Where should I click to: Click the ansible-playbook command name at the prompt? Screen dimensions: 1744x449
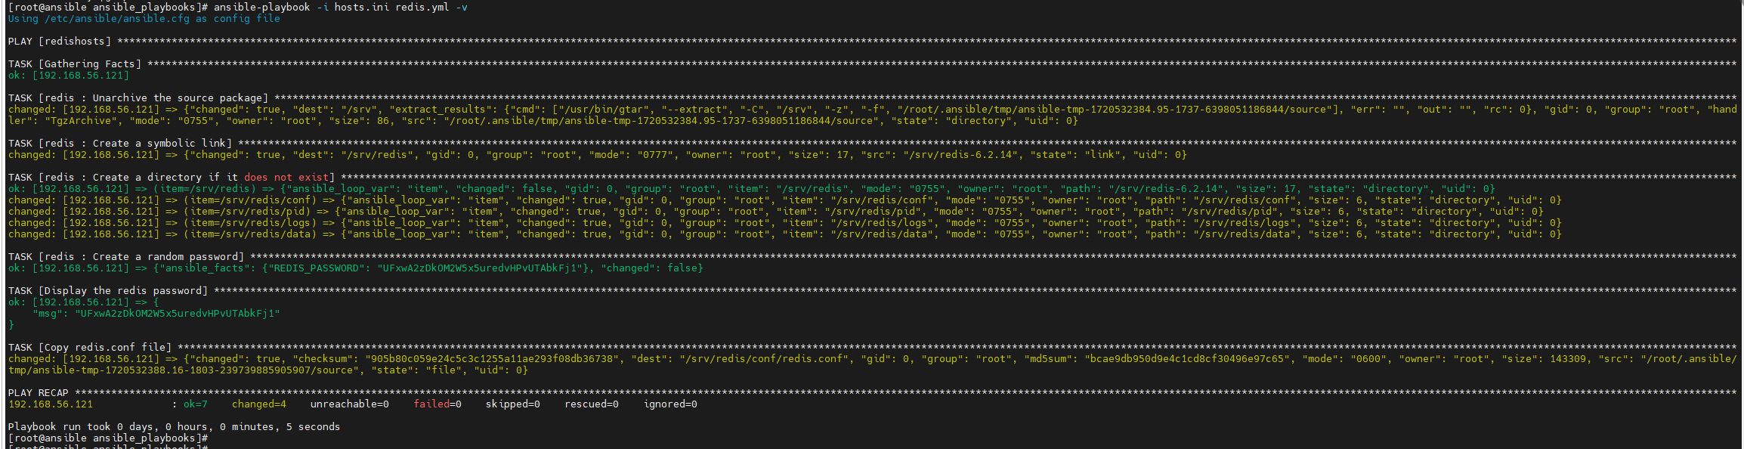pos(261,8)
